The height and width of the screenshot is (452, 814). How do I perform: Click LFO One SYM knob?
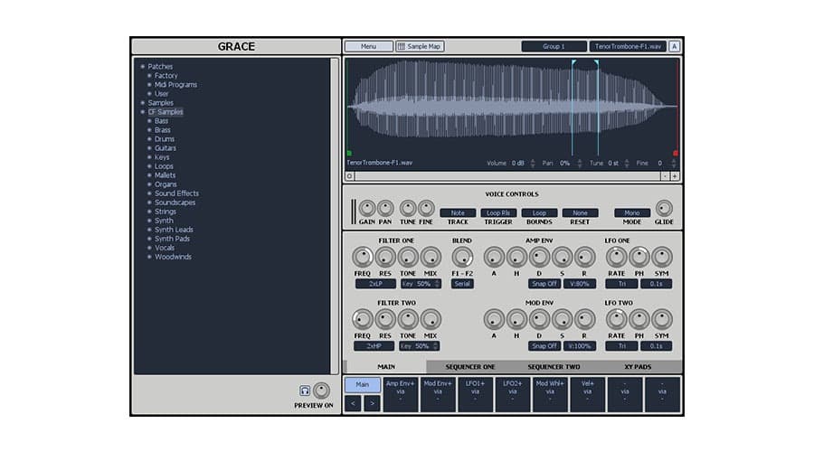[x=661, y=257]
